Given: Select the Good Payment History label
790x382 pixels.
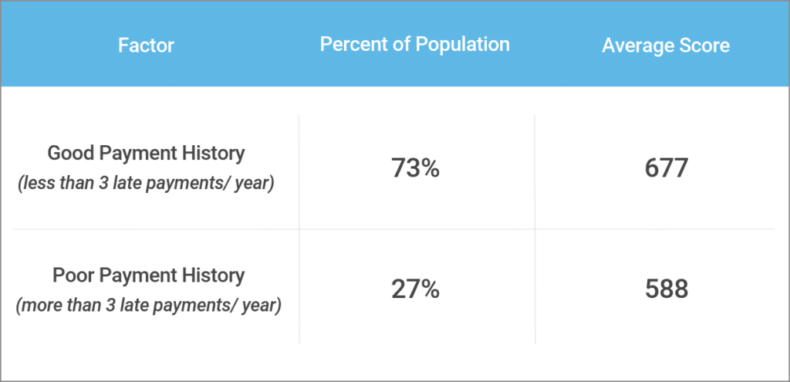Looking at the screenshot, I should pyautogui.click(x=146, y=153).
